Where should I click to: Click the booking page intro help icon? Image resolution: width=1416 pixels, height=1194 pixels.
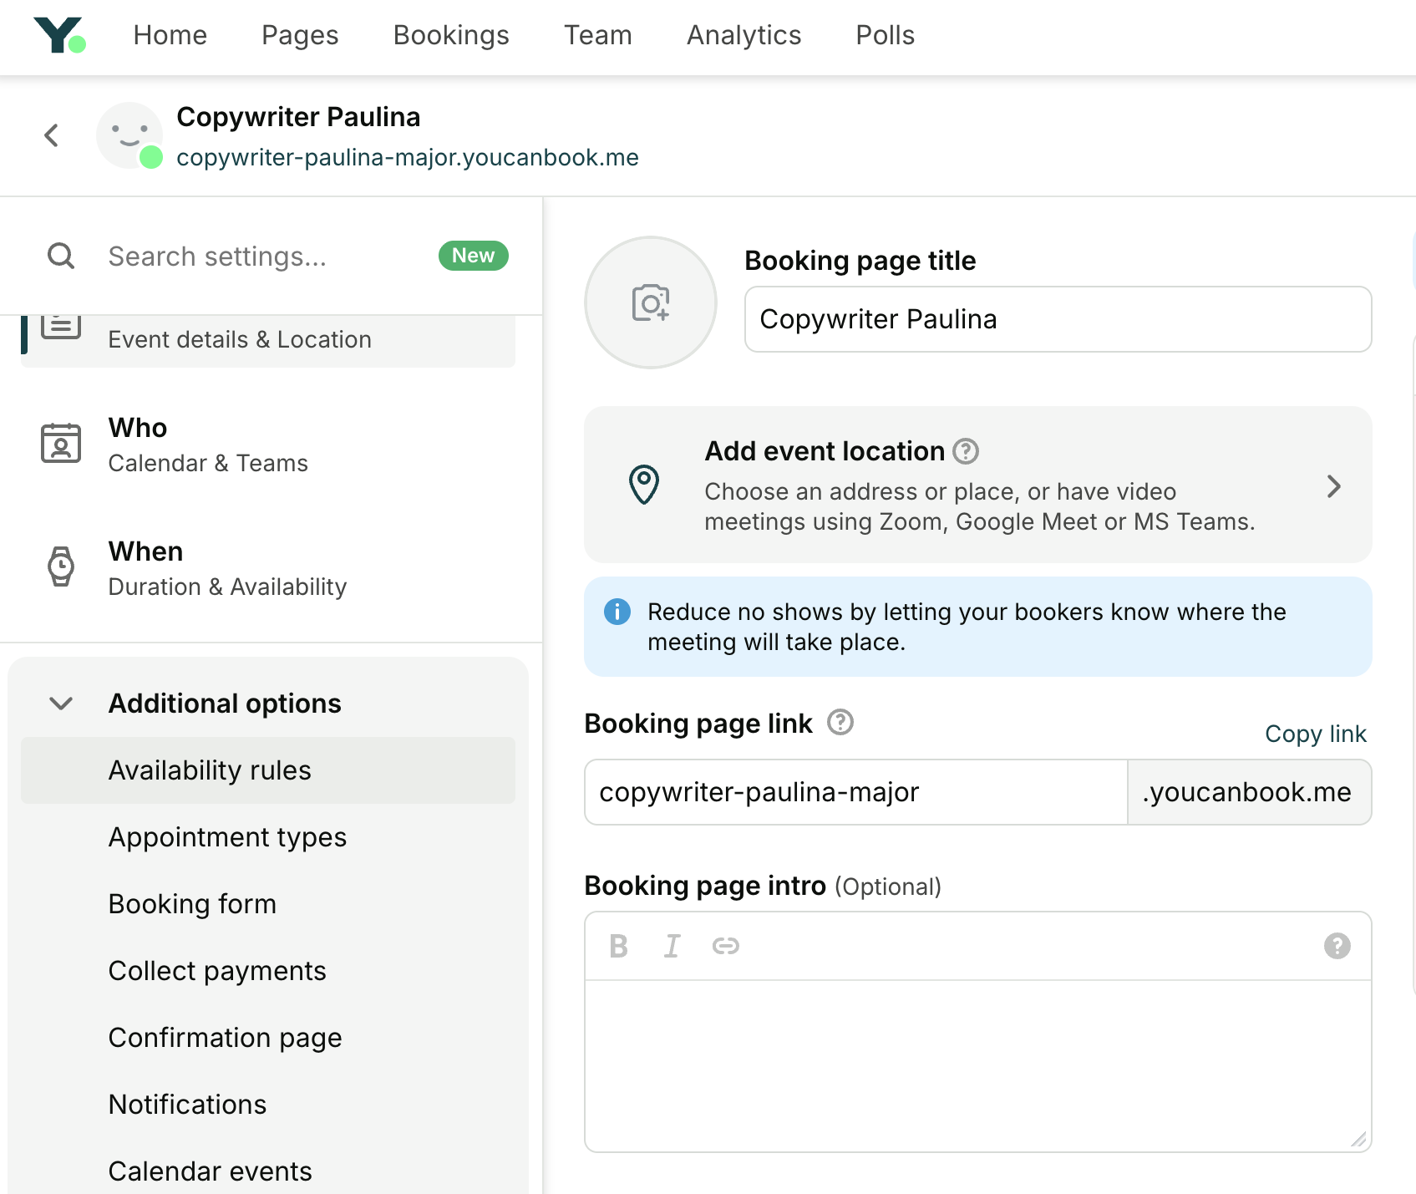click(1337, 945)
